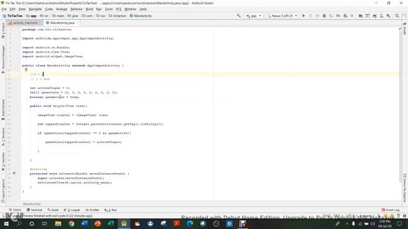This screenshot has height=229, width=408.
Task: Open the Favorites sidebar tab
Action: click(3, 162)
